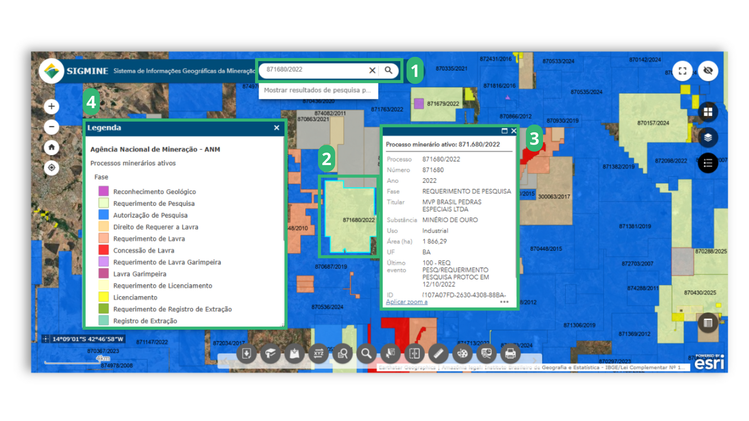Image resolution: width=749 pixels, height=421 pixels.
Task: Click the search magnifier button in search box
Action: pyautogui.click(x=388, y=70)
